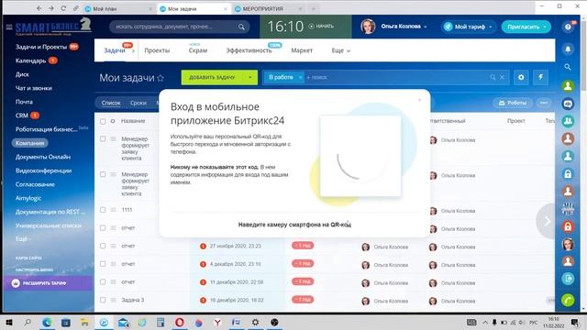This screenshot has height=330, width=587.
Task: Click the lightning bolt automation button
Action: coord(540,77)
